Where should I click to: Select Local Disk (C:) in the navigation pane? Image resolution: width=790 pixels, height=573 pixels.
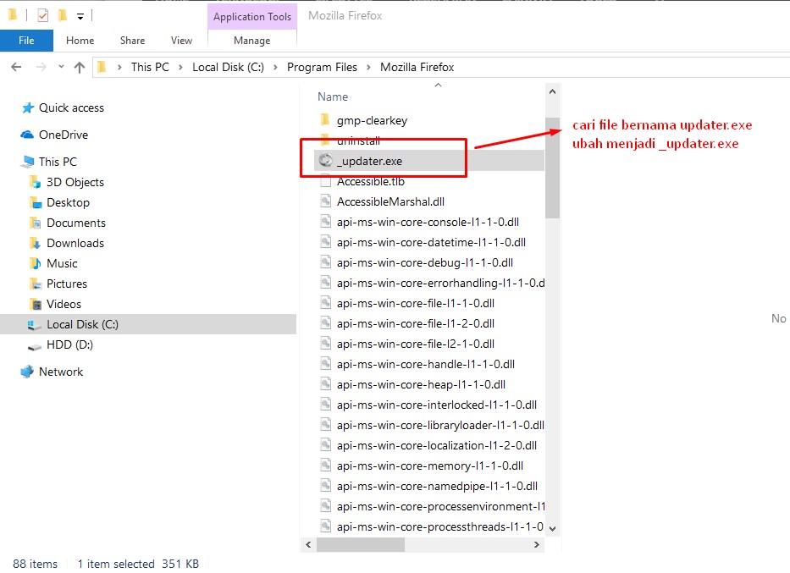(148, 324)
